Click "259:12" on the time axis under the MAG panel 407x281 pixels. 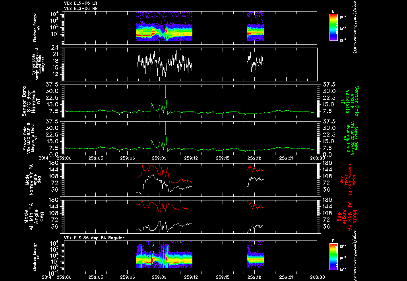[191, 158]
